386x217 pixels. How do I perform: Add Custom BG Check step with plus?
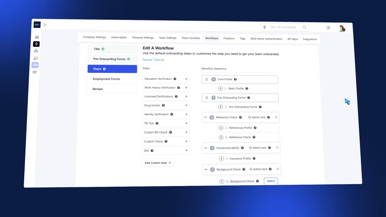(186, 132)
